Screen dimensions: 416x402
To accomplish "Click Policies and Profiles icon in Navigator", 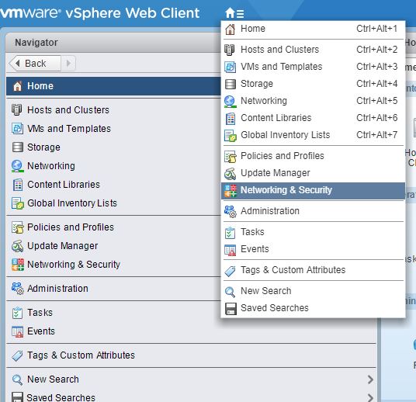I will (x=18, y=227).
